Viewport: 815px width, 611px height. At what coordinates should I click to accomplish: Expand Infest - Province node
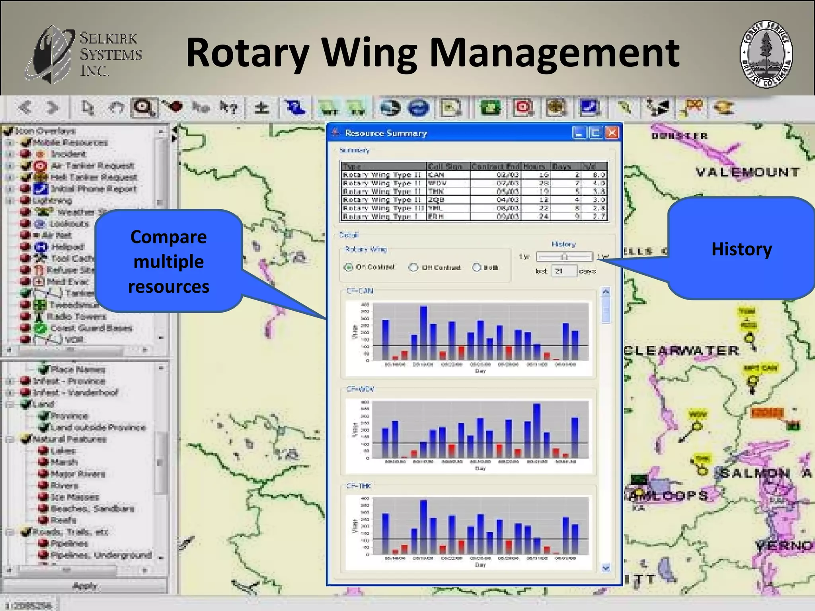pyautogui.click(x=10, y=381)
